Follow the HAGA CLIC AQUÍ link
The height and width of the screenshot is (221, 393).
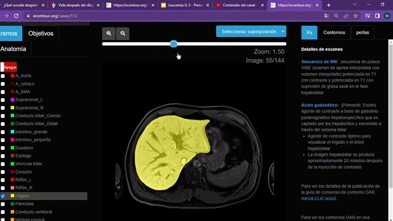[319, 198]
